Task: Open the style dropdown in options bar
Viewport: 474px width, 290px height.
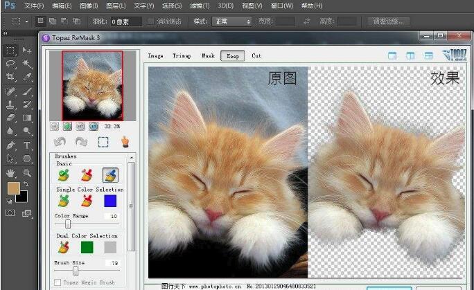Action: [231, 21]
